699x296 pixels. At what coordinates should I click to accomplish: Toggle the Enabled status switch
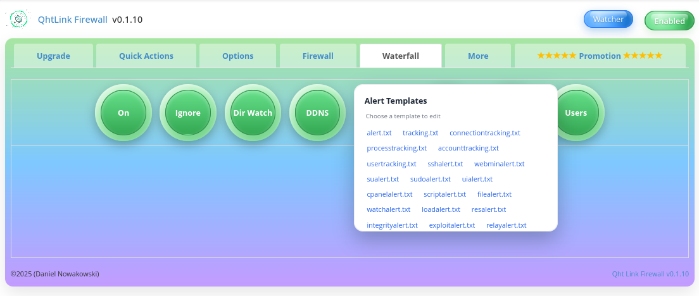[669, 21]
